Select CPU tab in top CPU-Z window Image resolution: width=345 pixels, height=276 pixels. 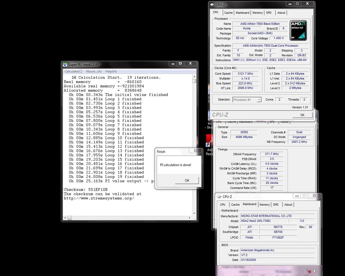pos(216,12)
